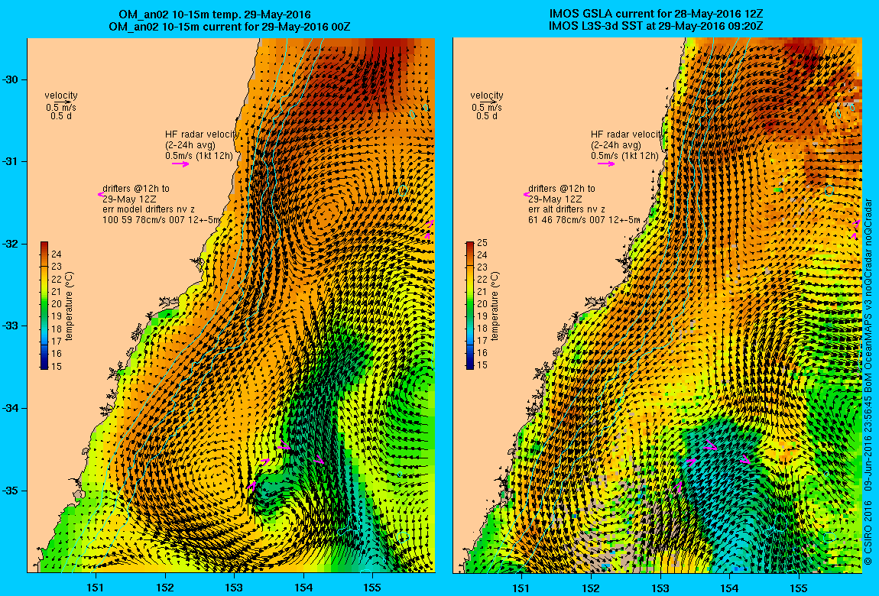
Task: Click '29-May 12Z' in the left panel
Action: tap(129, 199)
